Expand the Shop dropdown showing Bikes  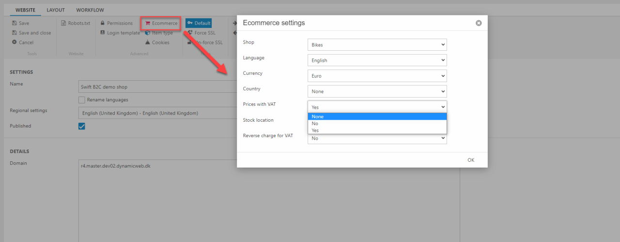point(377,45)
